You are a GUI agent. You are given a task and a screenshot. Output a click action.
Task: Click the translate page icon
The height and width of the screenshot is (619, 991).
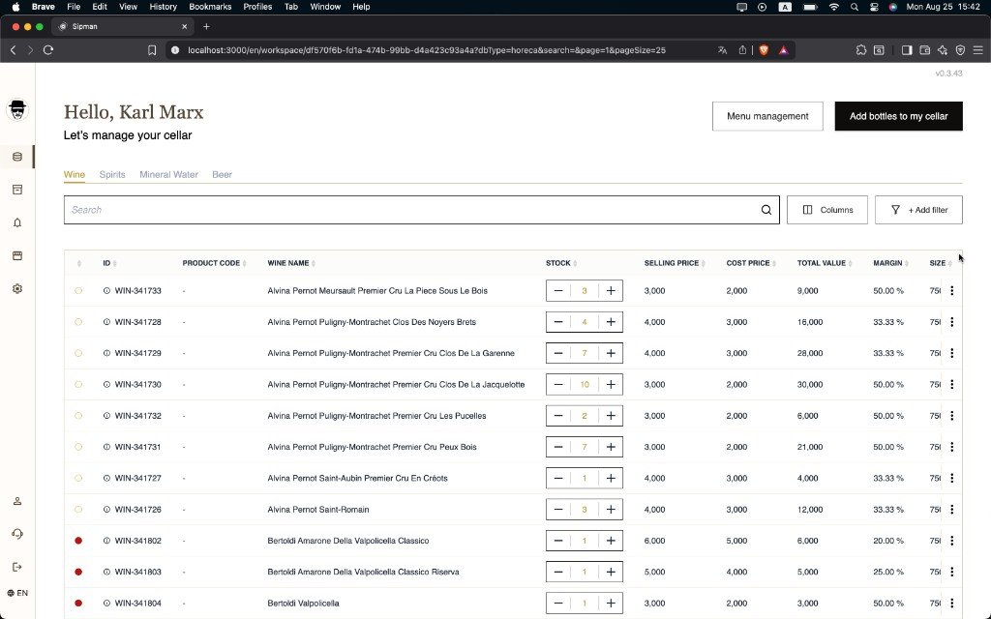point(722,50)
